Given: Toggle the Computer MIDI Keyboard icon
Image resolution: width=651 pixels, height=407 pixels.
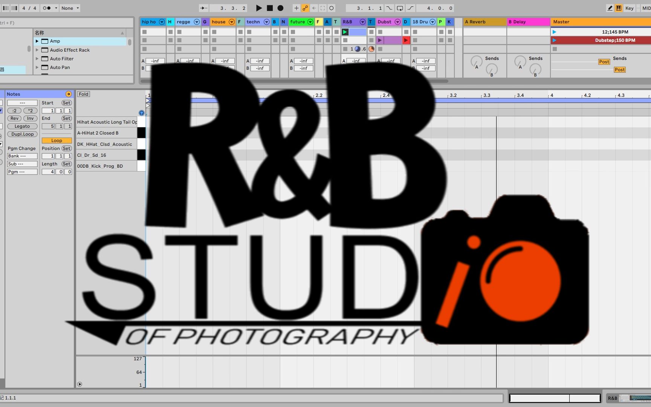Looking at the screenshot, I should pos(619,8).
